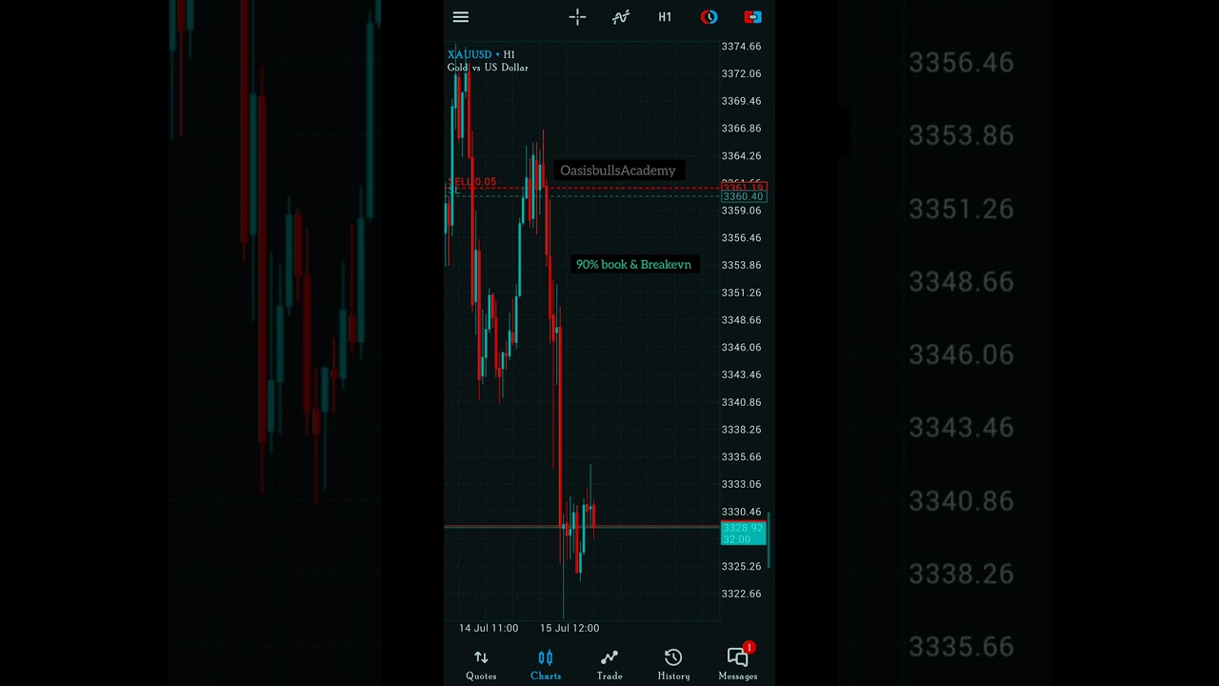This screenshot has height=686, width=1219.
Task: Click the 3322.66 price scale value
Action: click(741, 594)
